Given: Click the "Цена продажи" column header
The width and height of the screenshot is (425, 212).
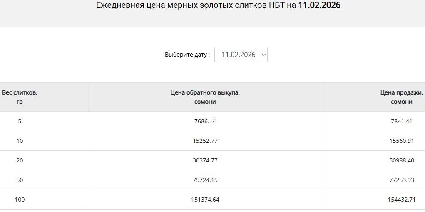Looking at the screenshot, I should point(401,97).
